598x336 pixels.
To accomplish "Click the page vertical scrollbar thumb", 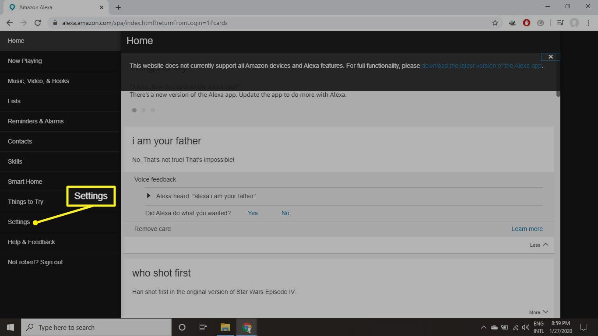I will pyautogui.click(x=558, y=74).
